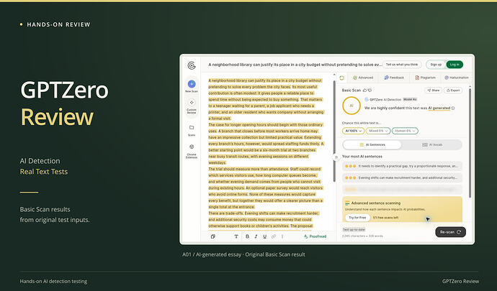Viewport: 497px width, 291px height.
Task: Click thumbs down on Basic Scan
Action: click(x=370, y=90)
